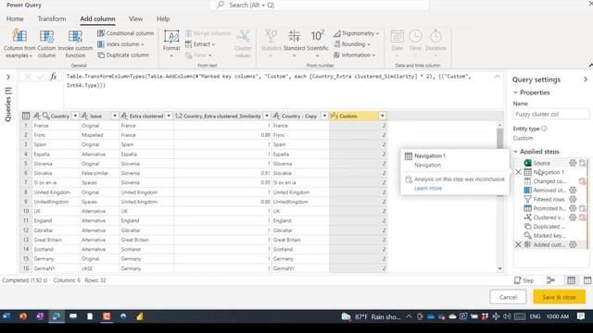Click Cancel button

(508, 297)
